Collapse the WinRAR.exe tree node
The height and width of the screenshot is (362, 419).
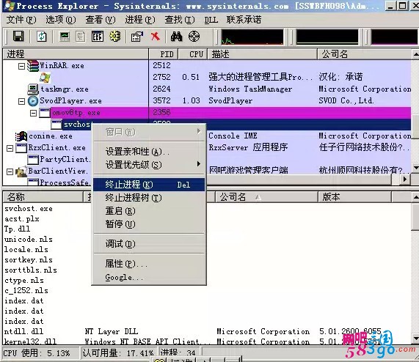tap(21, 66)
